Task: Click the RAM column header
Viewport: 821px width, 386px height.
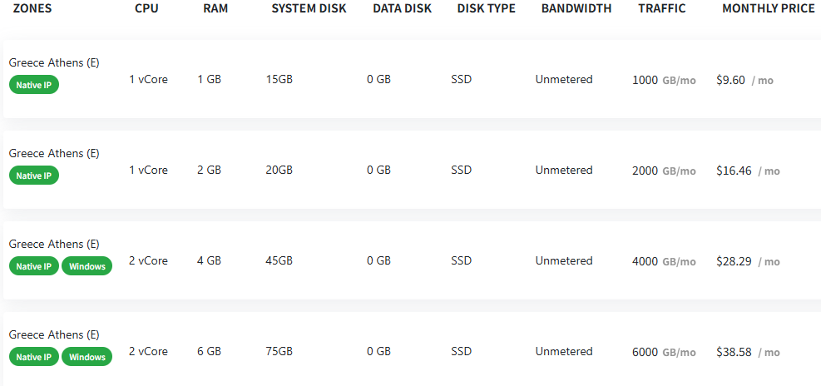Action: coord(216,8)
